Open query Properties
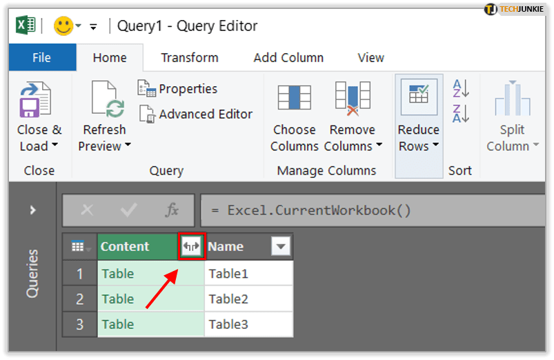Screen dimensions: 554x360 click(179, 89)
